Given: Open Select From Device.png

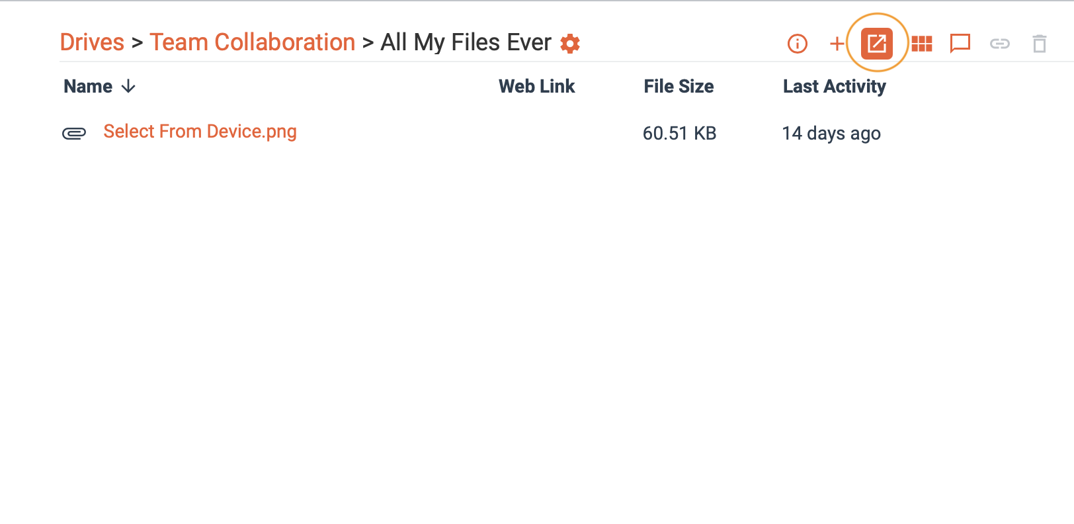Looking at the screenshot, I should pyautogui.click(x=200, y=132).
